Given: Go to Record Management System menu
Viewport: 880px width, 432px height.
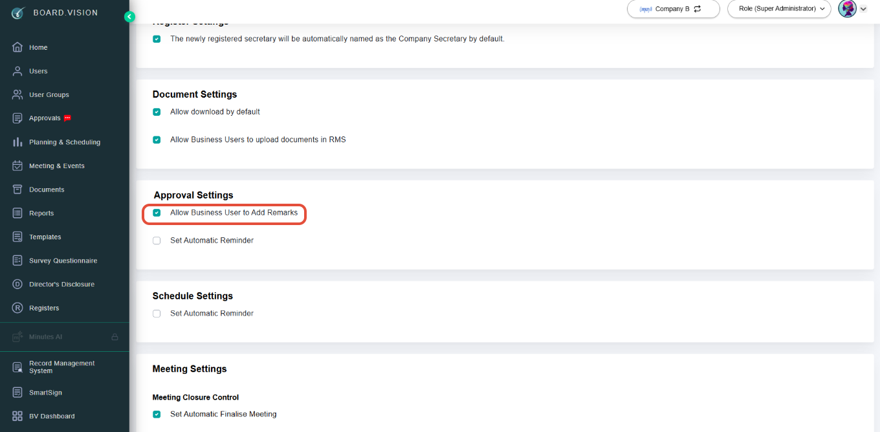Looking at the screenshot, I should pyautogui.click(x=61, y=367).
